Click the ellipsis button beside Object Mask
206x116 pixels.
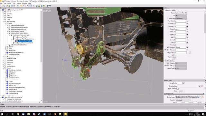click(190, 53)
